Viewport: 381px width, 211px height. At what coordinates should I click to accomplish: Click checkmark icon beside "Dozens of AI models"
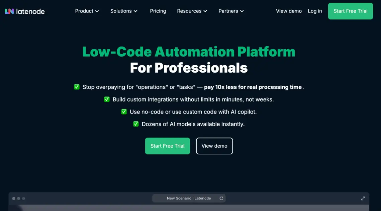(x=136, y=124)
